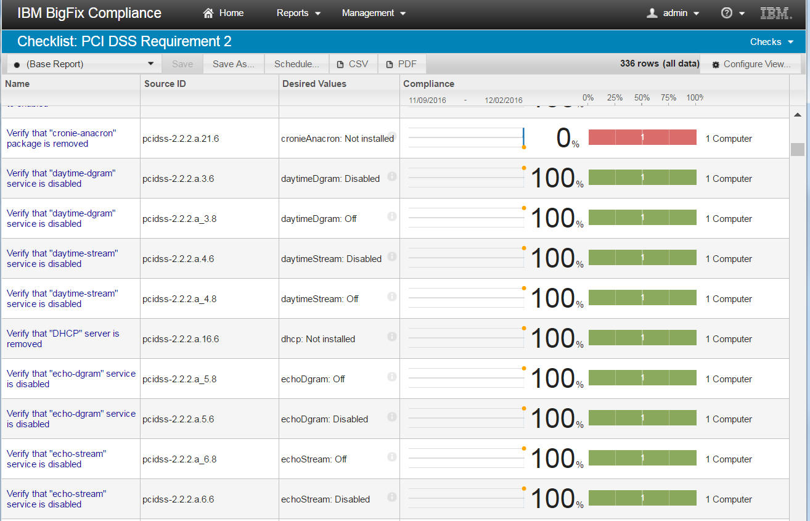Screen dimensions: 810x521
Task: Click the scrollbar up arrow
Action: [797, 115]
